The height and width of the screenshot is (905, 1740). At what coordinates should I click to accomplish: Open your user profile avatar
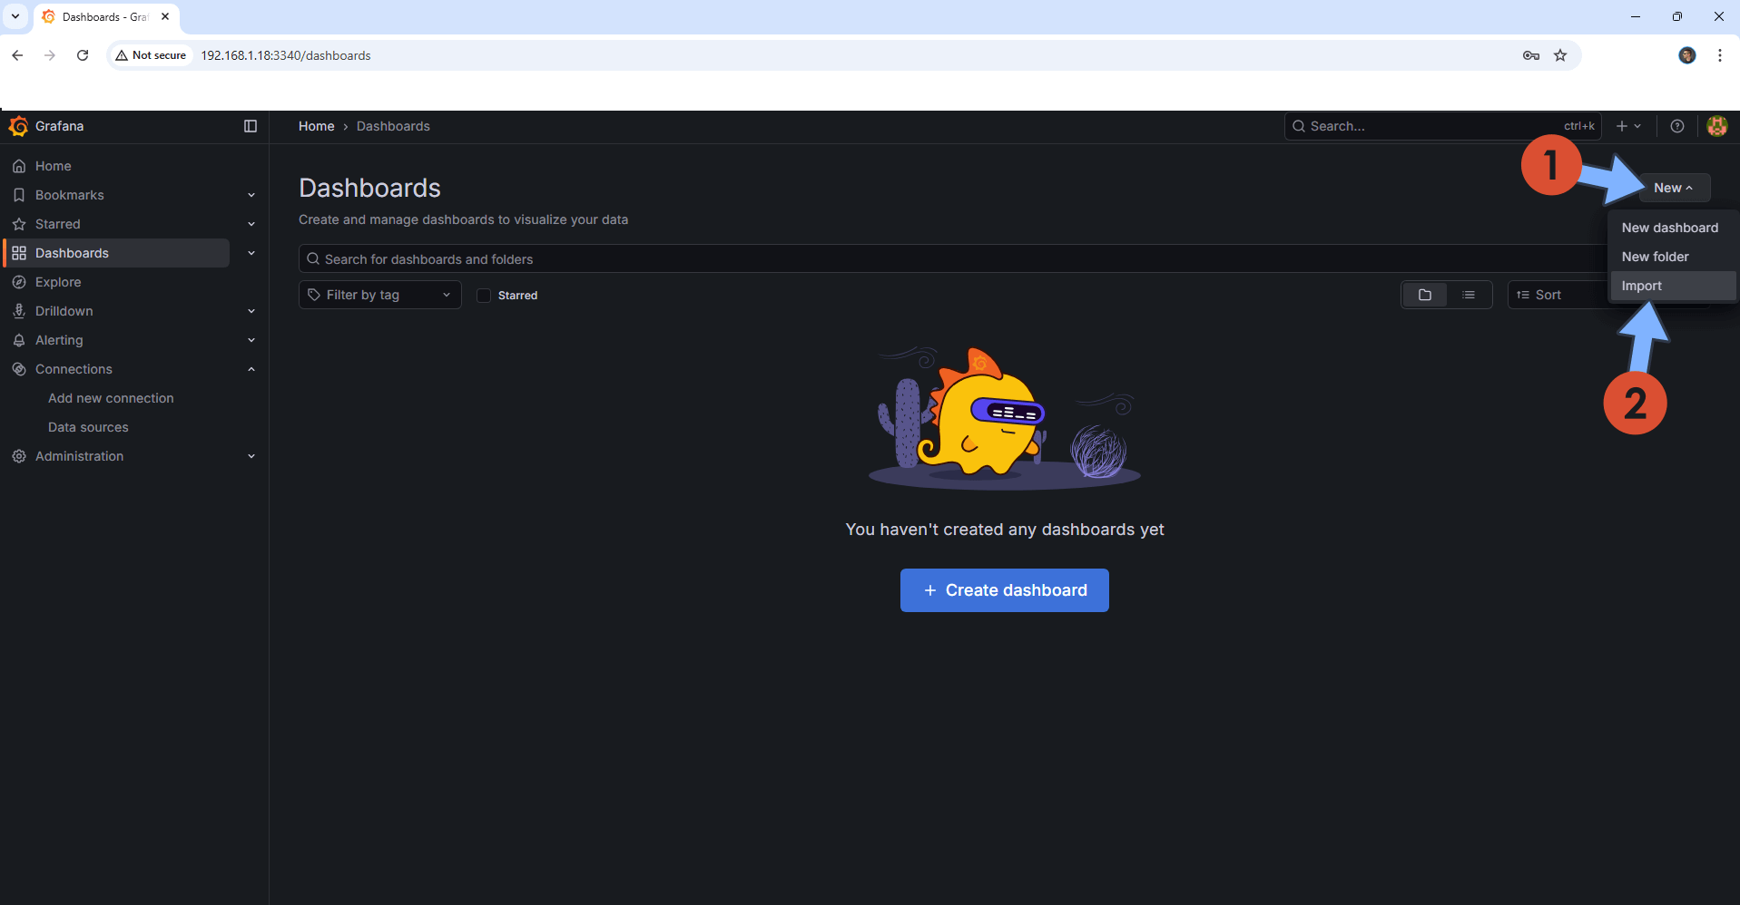click(x=1717, y=126)
